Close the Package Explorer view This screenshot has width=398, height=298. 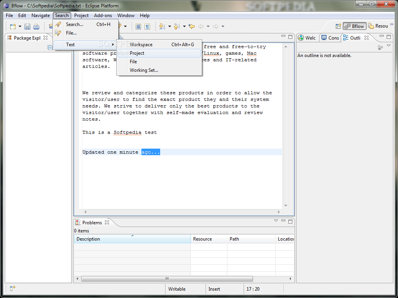[45, 38]
